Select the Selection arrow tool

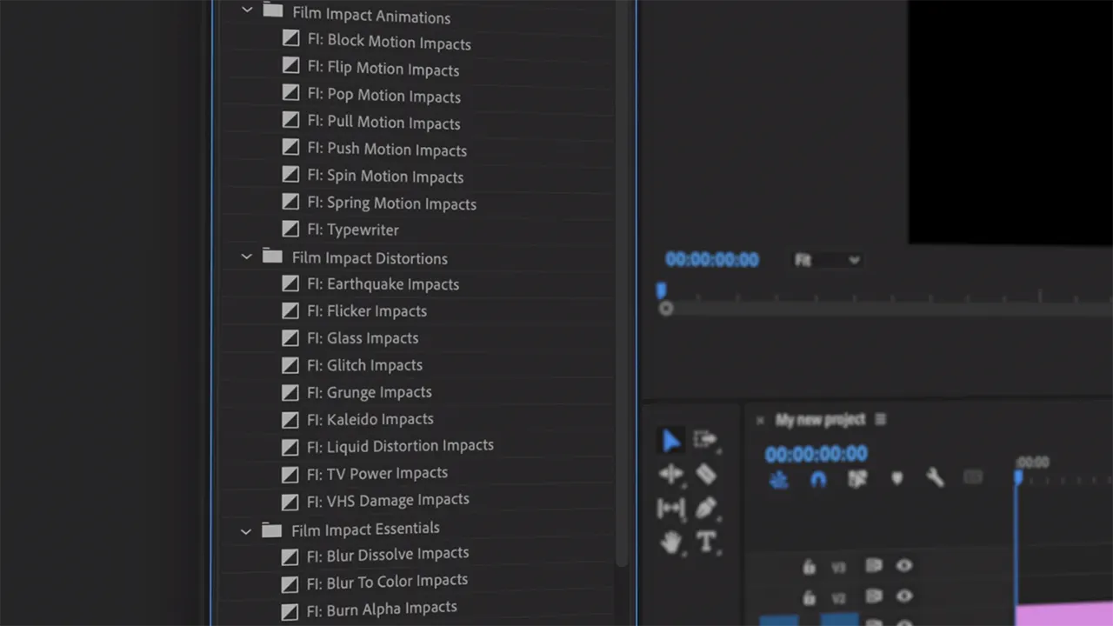coord(671,441)
